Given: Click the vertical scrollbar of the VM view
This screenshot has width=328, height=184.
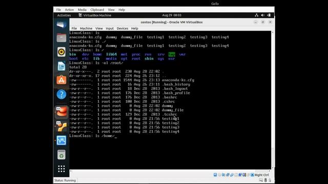Looking at the screenshot, I should pyautogui.click(x=272, y=100).
